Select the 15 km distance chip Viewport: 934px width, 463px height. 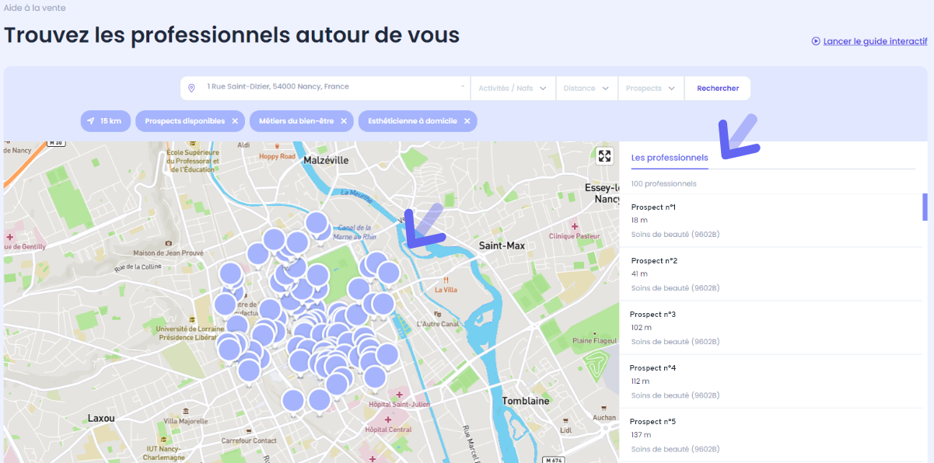pos(105,121)
